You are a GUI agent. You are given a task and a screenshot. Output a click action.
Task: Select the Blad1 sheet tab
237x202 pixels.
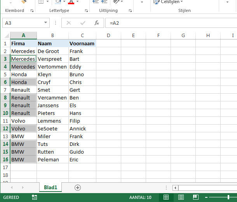click(x=51, y=187)
